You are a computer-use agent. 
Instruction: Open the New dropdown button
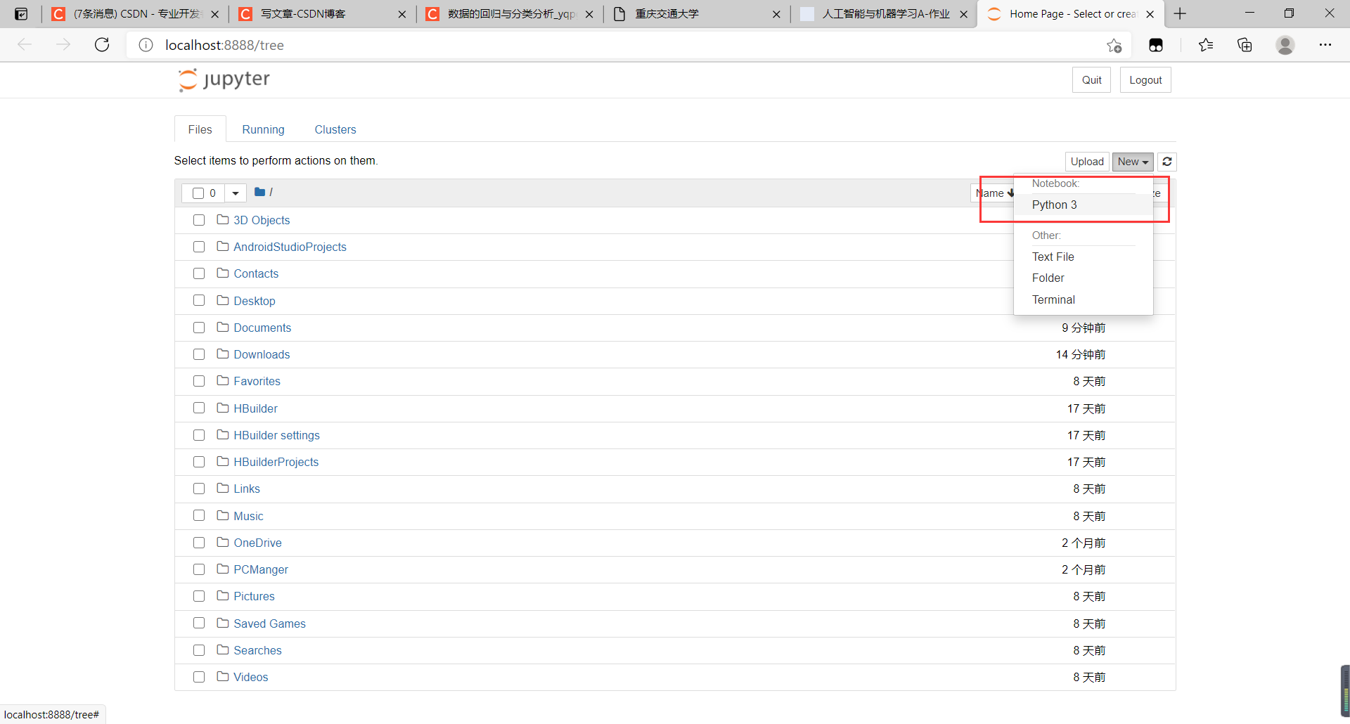click(x=1133, y=162)
